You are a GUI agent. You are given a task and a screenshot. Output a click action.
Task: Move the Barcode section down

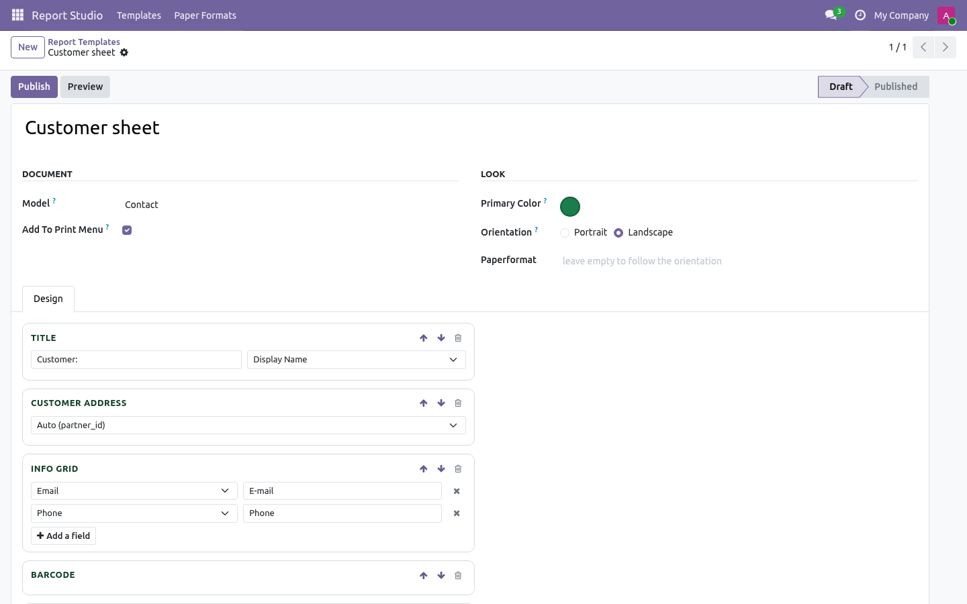coord(441,576)
